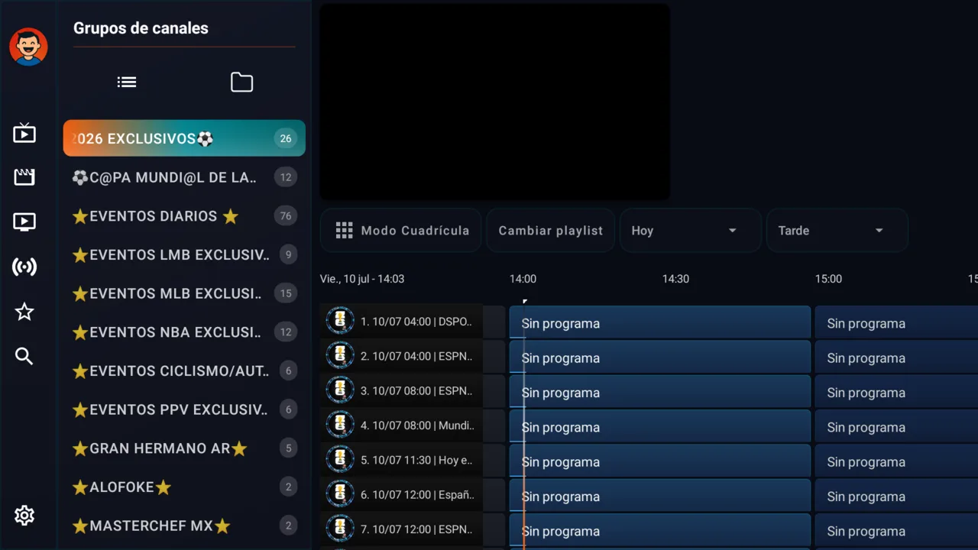978x550 pixels.
Task: Click logo of channel 1 DSPO
Action: tap(340, 321)
